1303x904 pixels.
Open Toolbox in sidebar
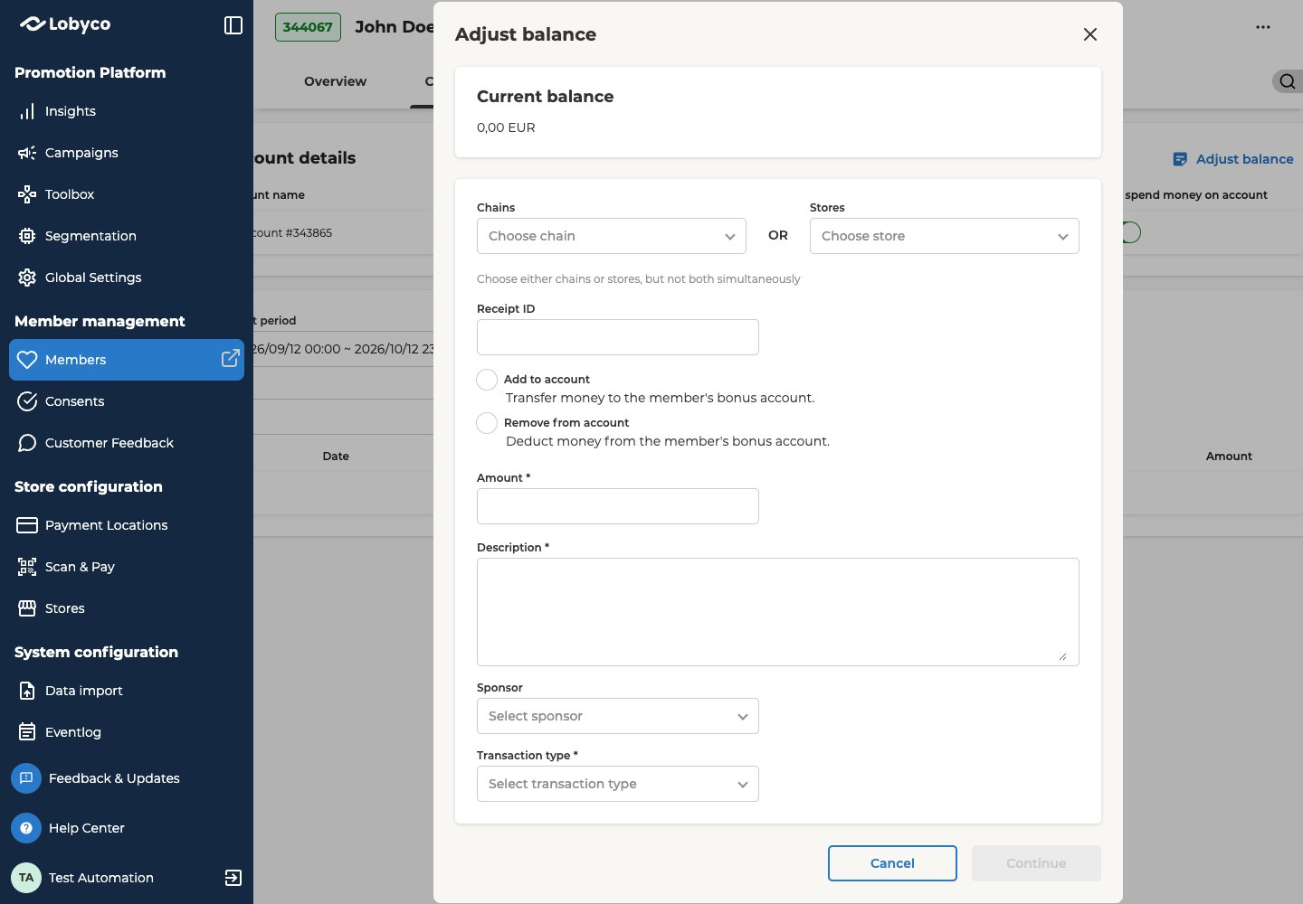tap(69, 194)
